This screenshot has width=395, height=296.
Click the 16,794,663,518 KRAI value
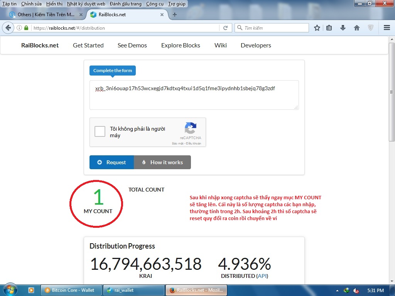point(146,264)
